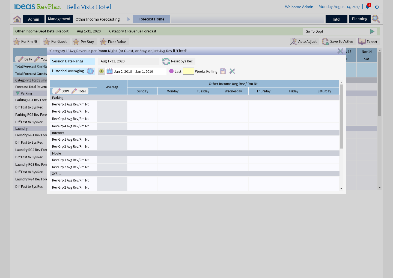Click the Historical Averaging plus icon
Screen dimensions: 393x278
click(x=90, y=71)
